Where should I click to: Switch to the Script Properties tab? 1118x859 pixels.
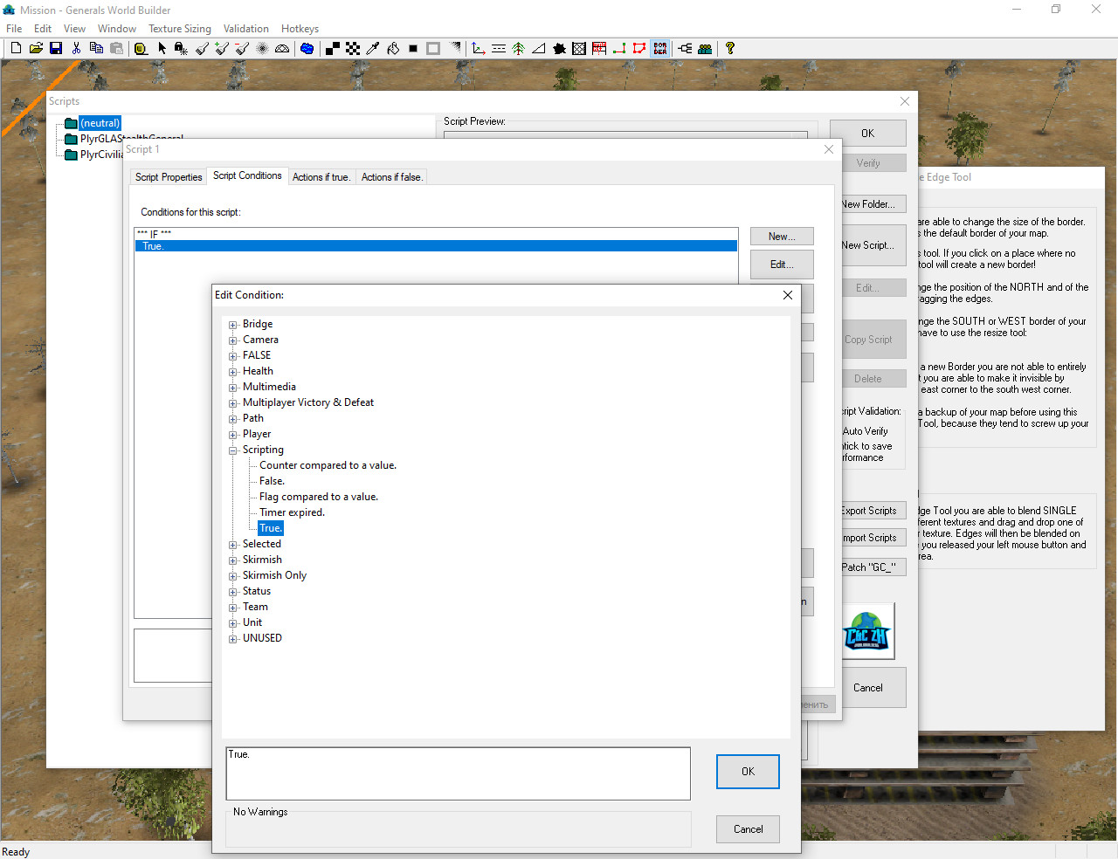point(169,177)
